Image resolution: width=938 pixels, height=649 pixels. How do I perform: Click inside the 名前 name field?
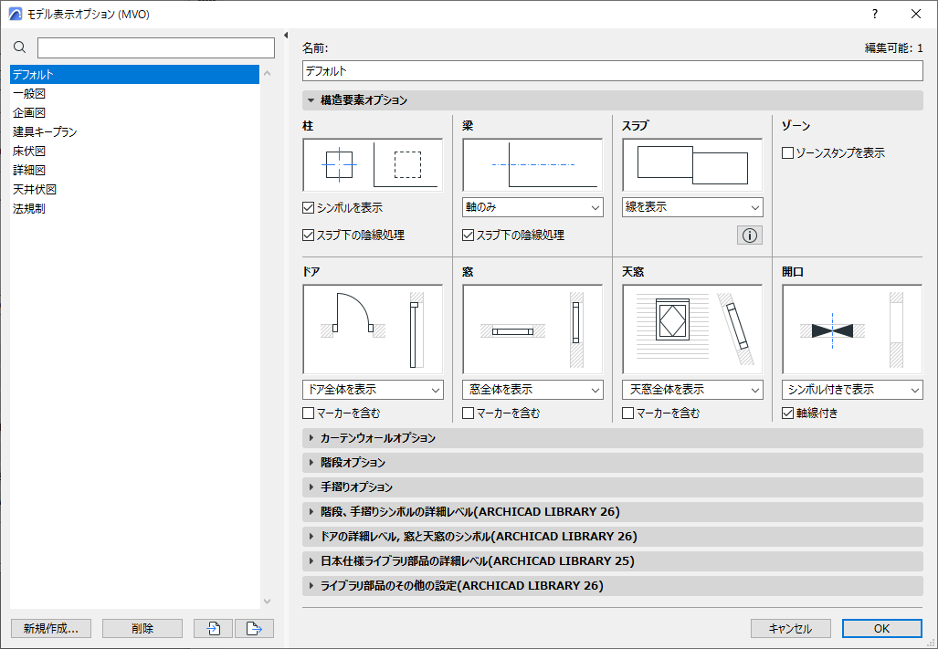(612, 70)
